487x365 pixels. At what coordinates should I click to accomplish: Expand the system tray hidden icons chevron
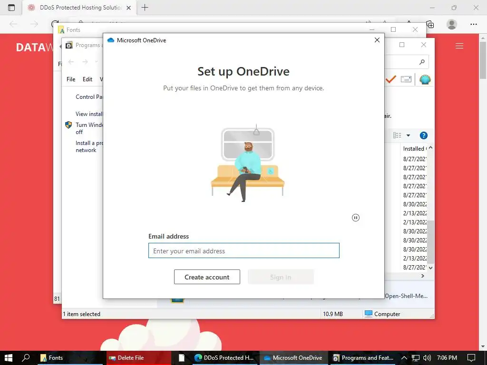[404, 358]
